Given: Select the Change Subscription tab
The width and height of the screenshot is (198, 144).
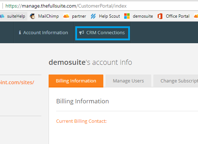Looking at the screenshot, I should (176, 81).
